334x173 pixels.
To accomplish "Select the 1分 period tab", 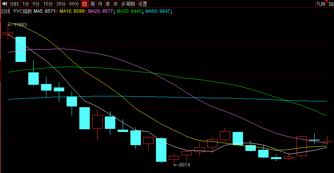I will coord(26,3).
